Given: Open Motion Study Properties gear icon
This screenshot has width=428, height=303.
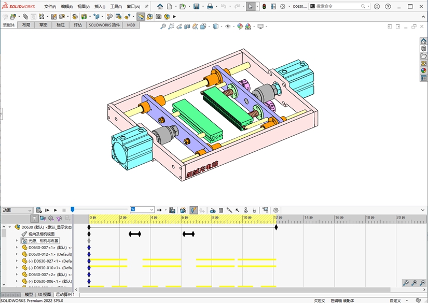Looking at the screenshot, I should click(x=276, y=210).
